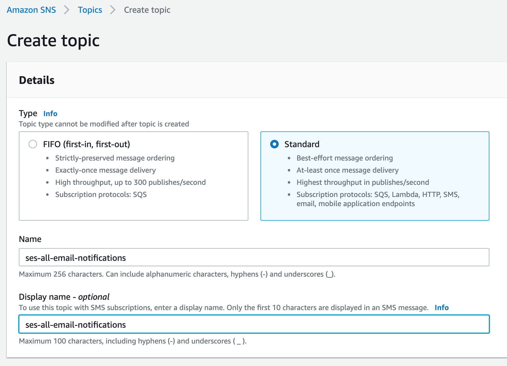Open the Amazon SNS breadcrumb link
Image resolution: width=507 pixels, height=366 pixels.
click(31, 10)
